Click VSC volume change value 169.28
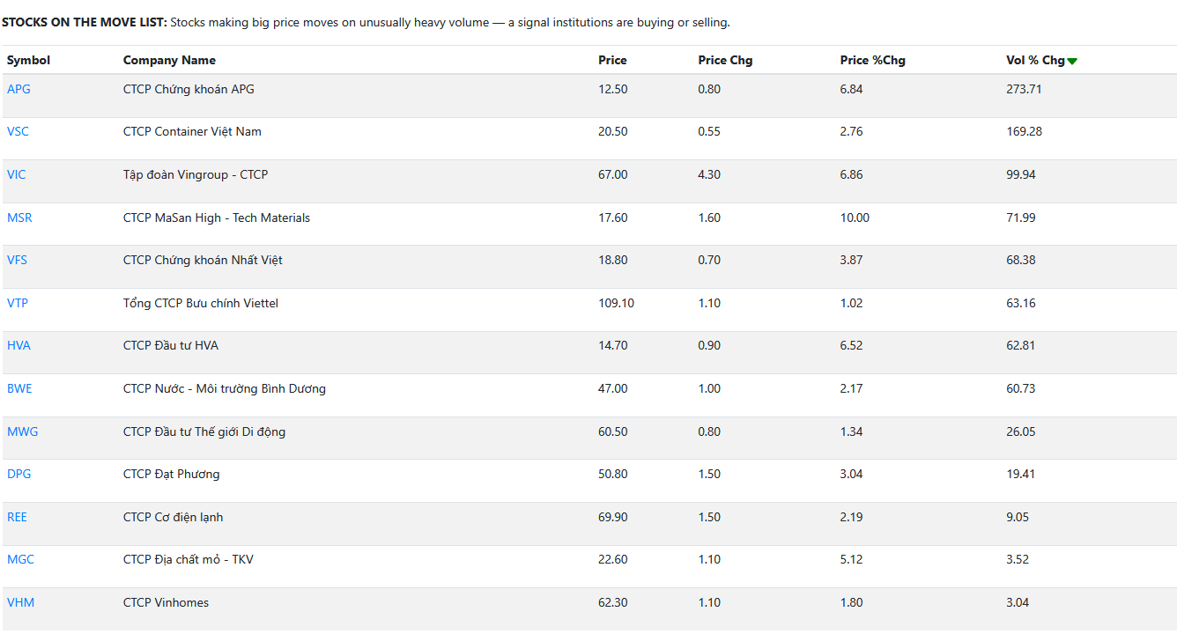The width and height of the screenshot is (1177, 634). [1024, 131]
